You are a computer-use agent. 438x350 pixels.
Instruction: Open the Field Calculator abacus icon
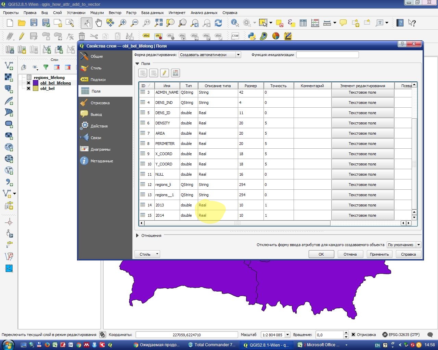pyautogui.click(x=315, y=23)
